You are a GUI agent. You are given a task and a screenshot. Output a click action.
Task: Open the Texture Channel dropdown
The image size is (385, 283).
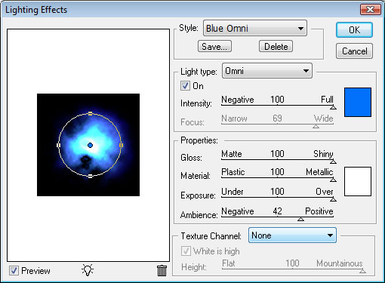pos(292,235)
